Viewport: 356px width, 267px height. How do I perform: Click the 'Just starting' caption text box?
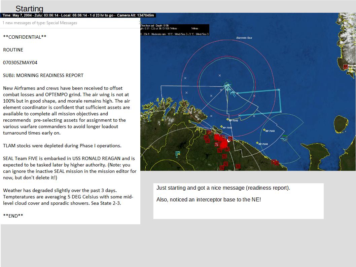pyautogui.click(x=238, y=201)
